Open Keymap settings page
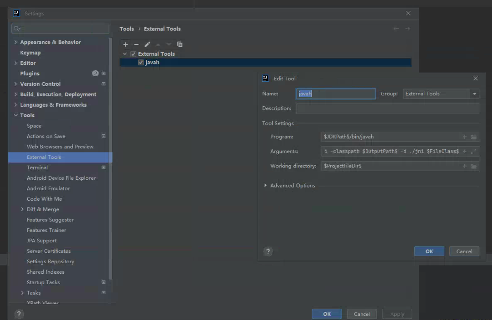 click(30, 53)
